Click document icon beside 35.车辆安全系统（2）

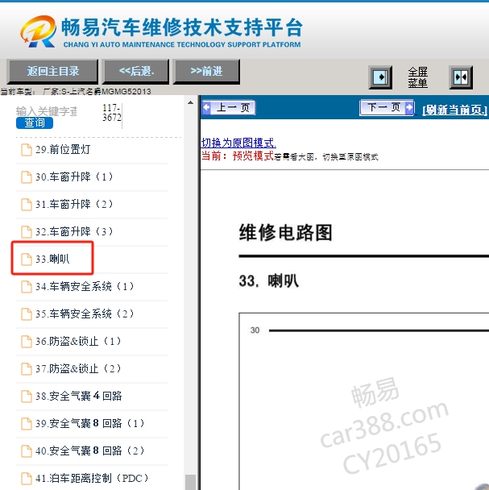tap(27, 314)
